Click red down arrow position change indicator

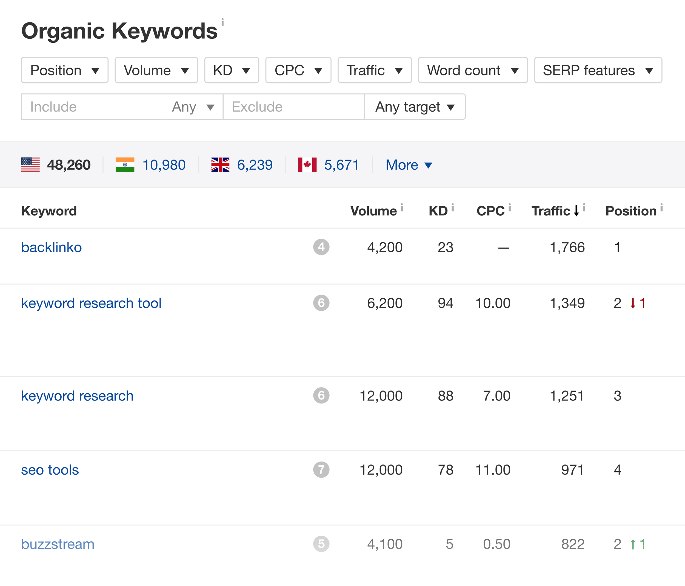point(633,303)
